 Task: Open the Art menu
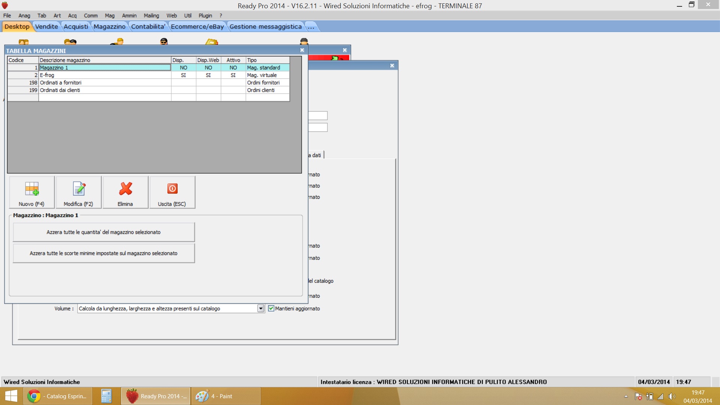[57, 15]
